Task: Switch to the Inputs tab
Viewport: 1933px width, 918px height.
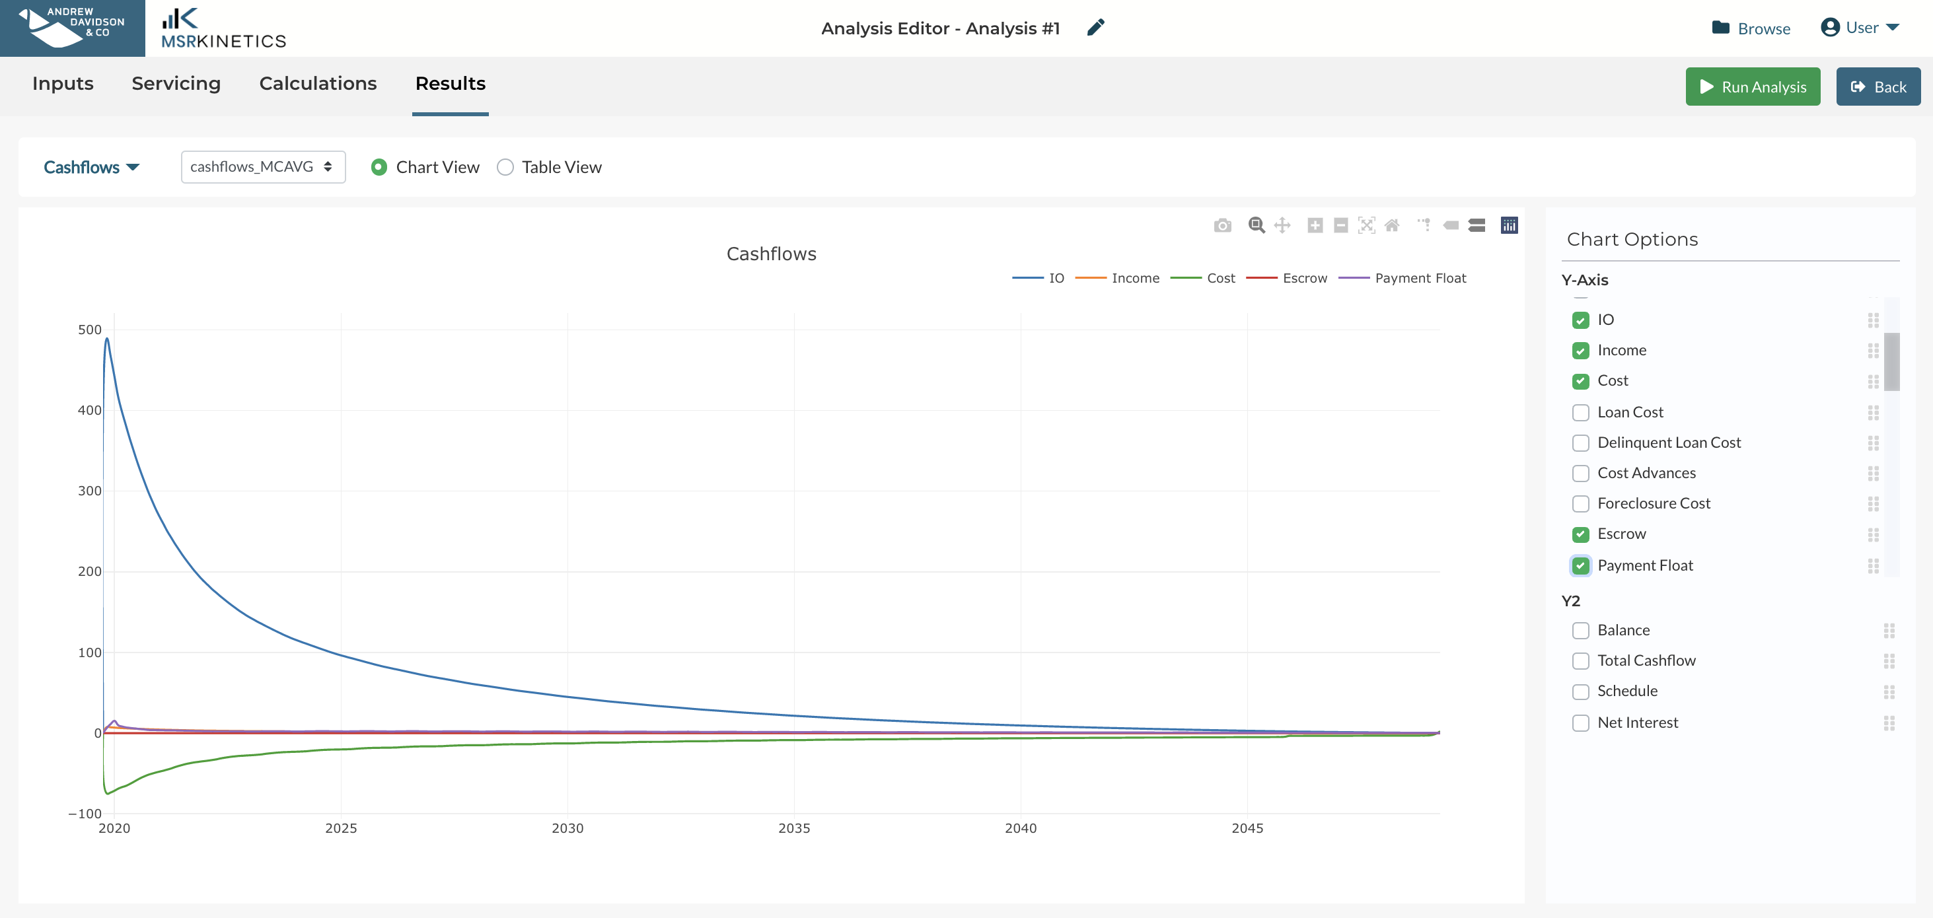Action: [62, 83]
